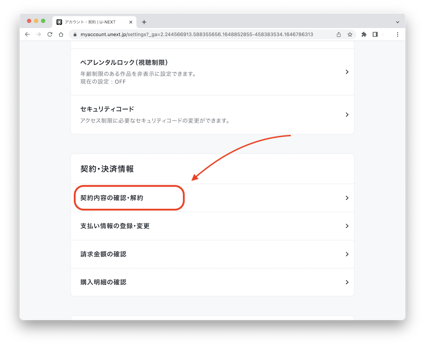
Task: Reload the U-NEXT settings page
Action: point(49,34)
